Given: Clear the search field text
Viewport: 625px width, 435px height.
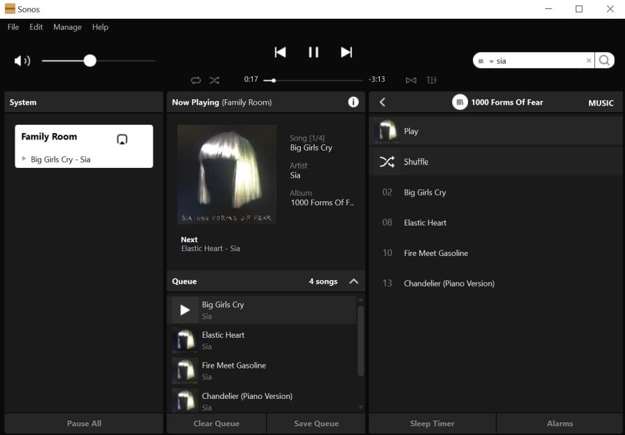Looking at the screenshot, I should click(x=588, y=60).
